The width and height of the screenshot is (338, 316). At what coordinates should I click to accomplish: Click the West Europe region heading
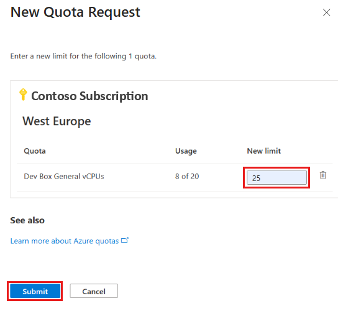coord(57,121)
